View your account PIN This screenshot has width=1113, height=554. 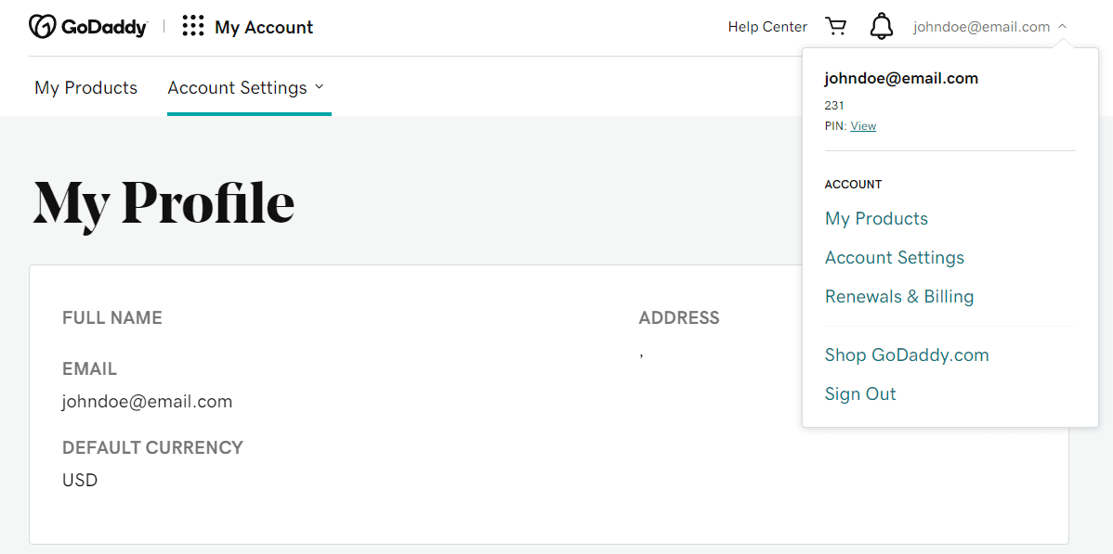[863, 125]
